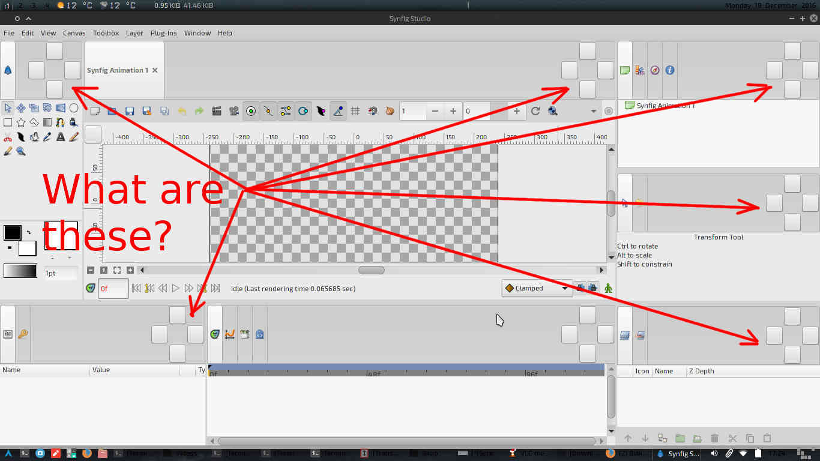Toggle the grid display
Image resolution: width=820 pixels, height=461 pixels.
pyautogui.click(x=355, y=111)
